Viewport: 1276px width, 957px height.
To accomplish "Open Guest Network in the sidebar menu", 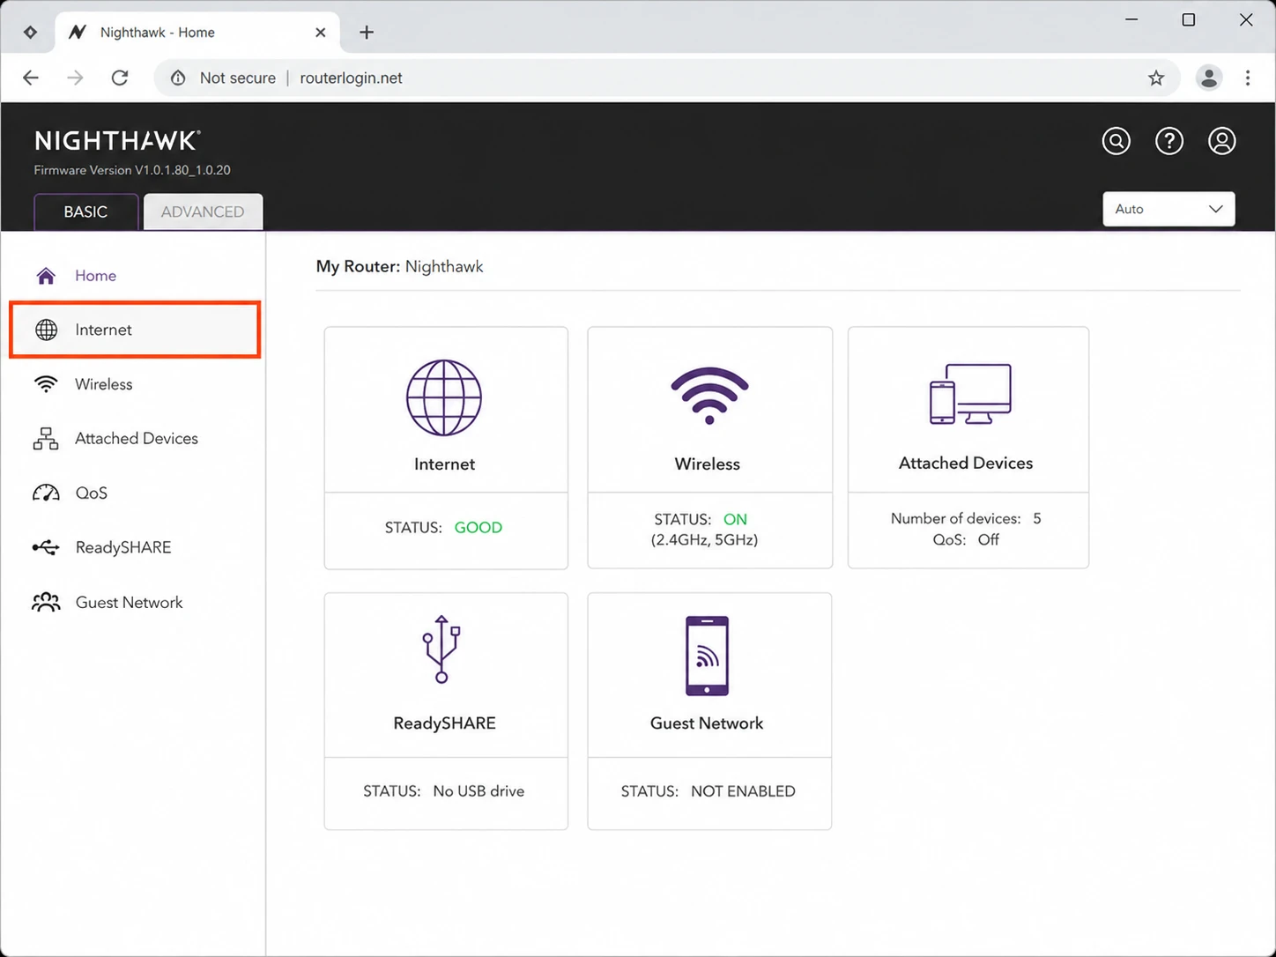I will [x=134, y=602].
